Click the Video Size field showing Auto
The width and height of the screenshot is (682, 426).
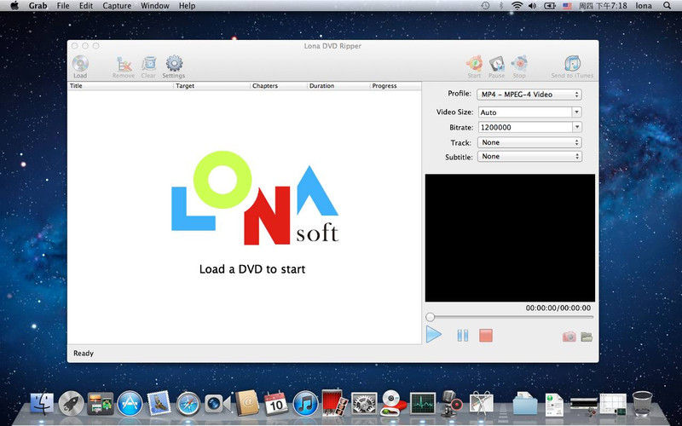525,112
